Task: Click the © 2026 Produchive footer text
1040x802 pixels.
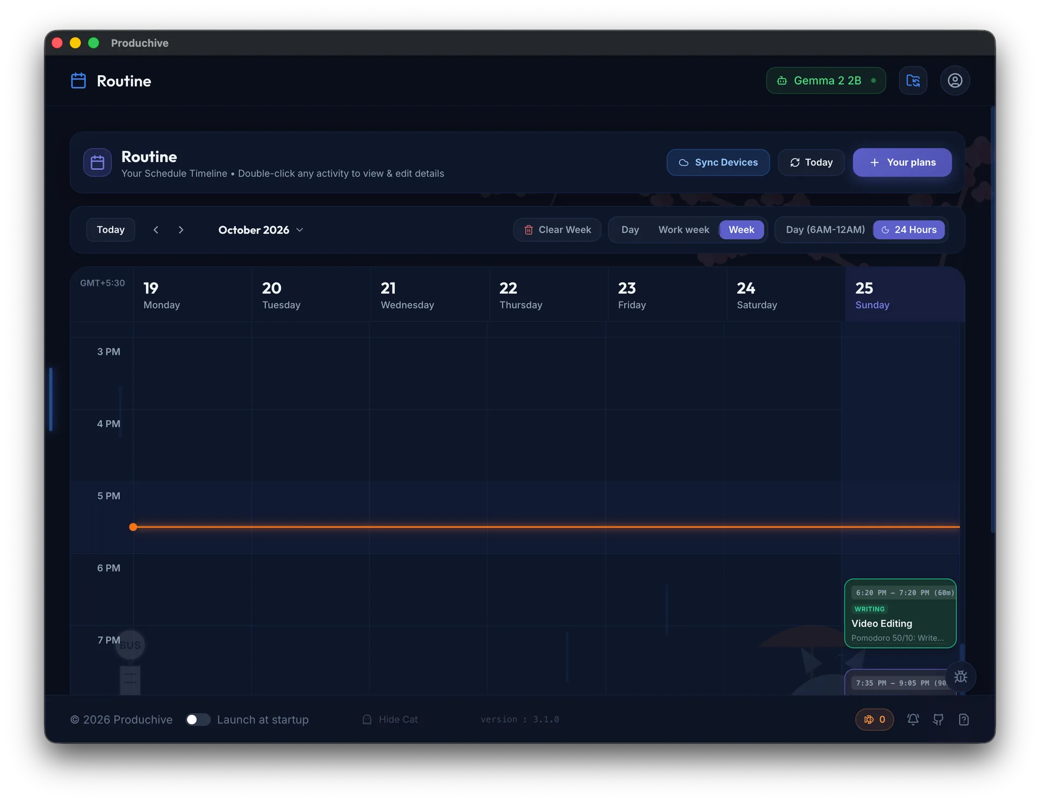Action: [121, 719]
